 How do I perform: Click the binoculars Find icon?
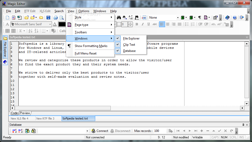click(119, 18)
